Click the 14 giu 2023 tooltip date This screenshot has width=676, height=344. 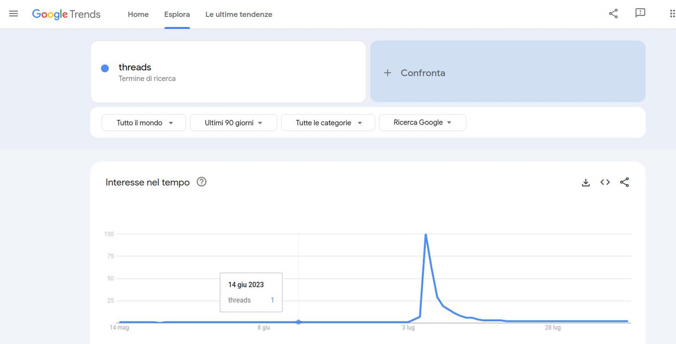(246, 285)
